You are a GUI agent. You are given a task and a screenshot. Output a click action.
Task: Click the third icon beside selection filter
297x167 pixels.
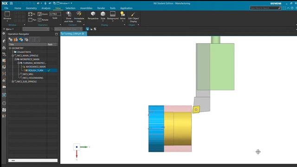tap(95, 29)
